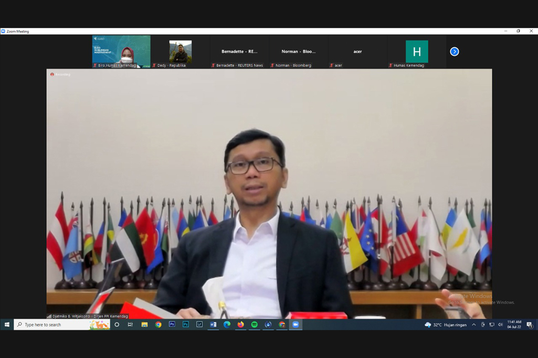Select Bernadette - REUTERS News video tile

pos(239,52)
